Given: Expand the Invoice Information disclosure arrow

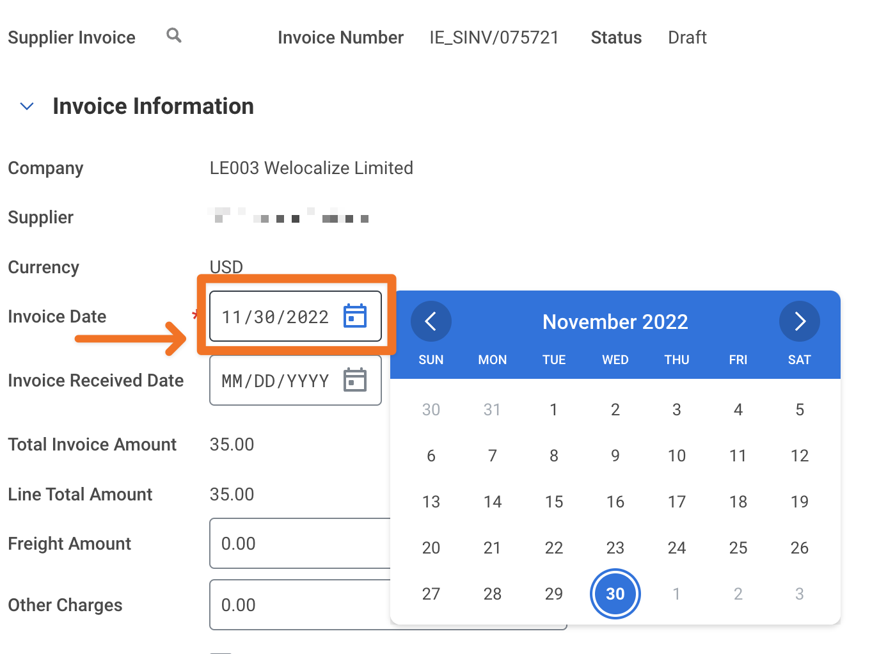Looking at the screenshot, I should [27, 106].
